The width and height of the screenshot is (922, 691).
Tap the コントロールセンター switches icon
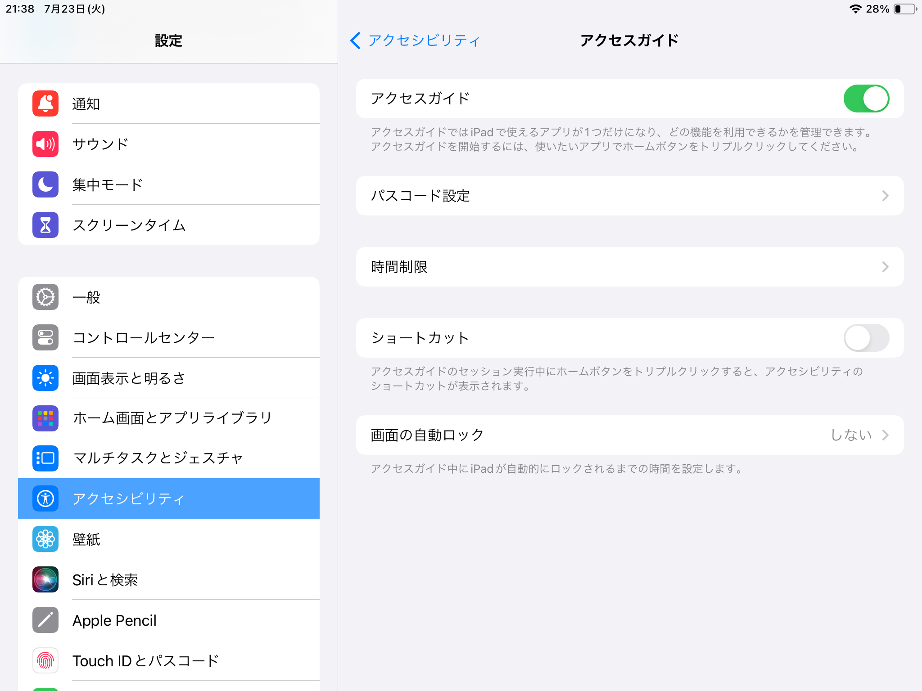pyautogui.click(x=45, y=337)
